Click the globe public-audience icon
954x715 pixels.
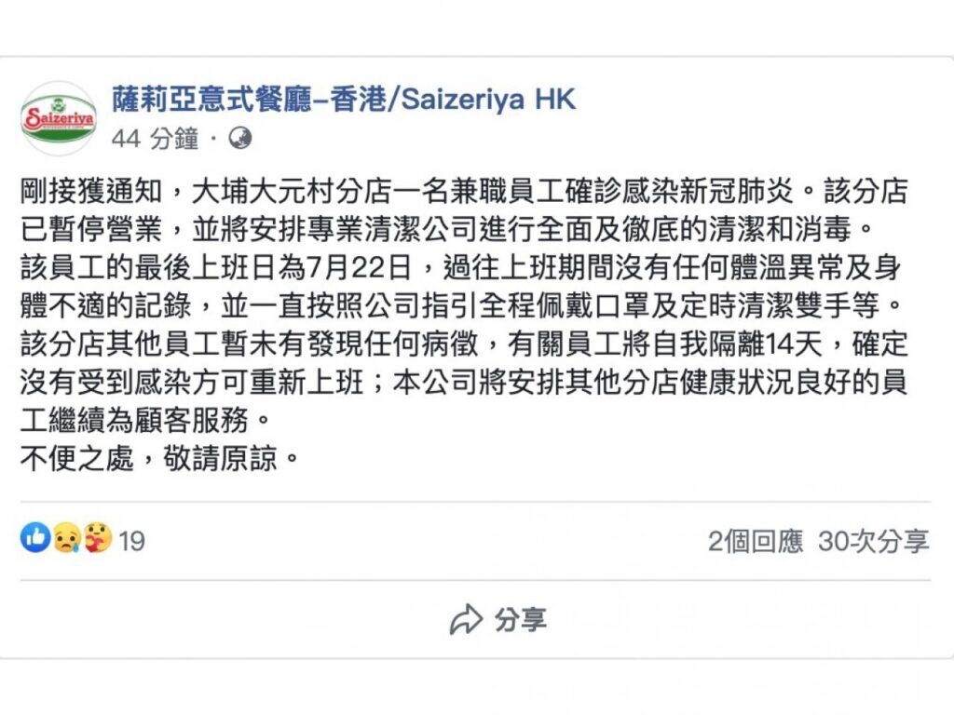coord(240,139)
